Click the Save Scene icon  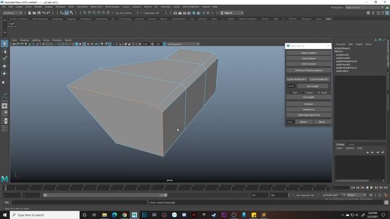coord(39,13)
